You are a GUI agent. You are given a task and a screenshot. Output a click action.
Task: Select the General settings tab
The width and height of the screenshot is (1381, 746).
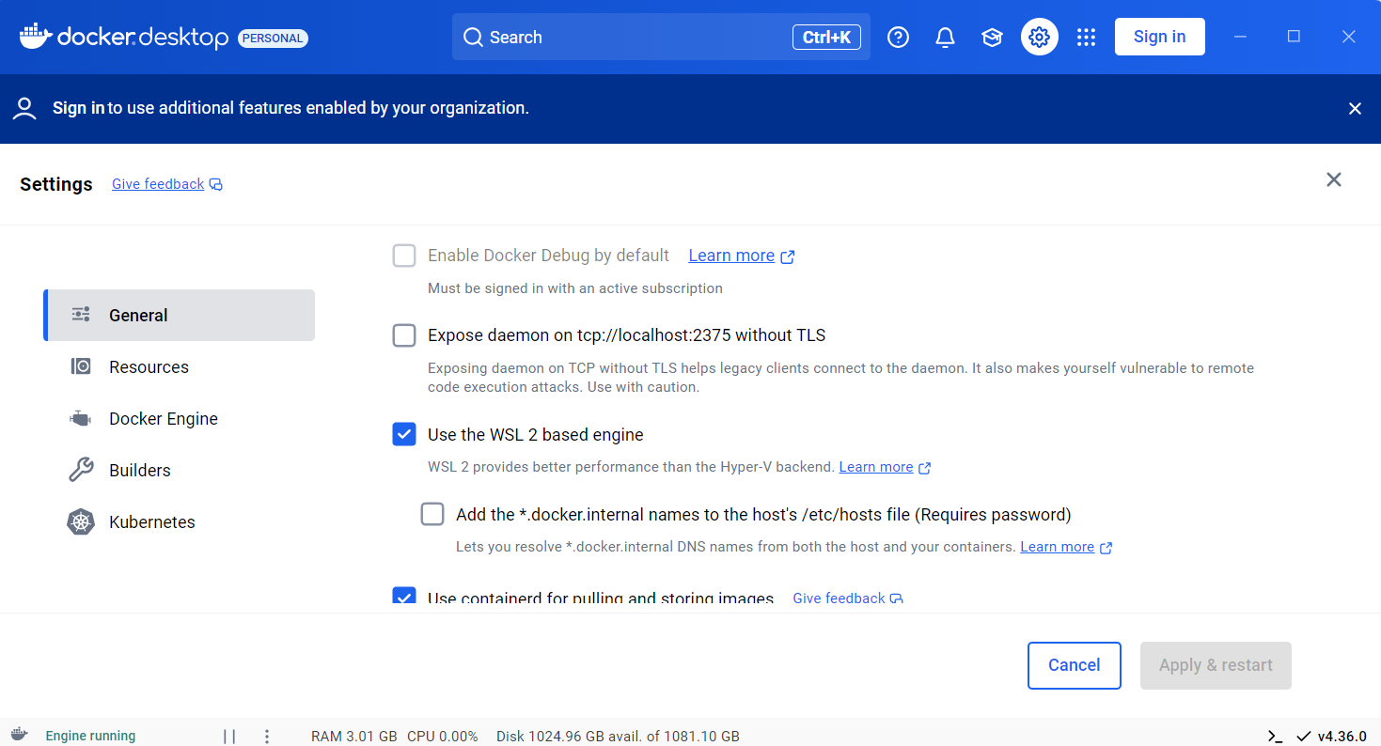point(179,315)
